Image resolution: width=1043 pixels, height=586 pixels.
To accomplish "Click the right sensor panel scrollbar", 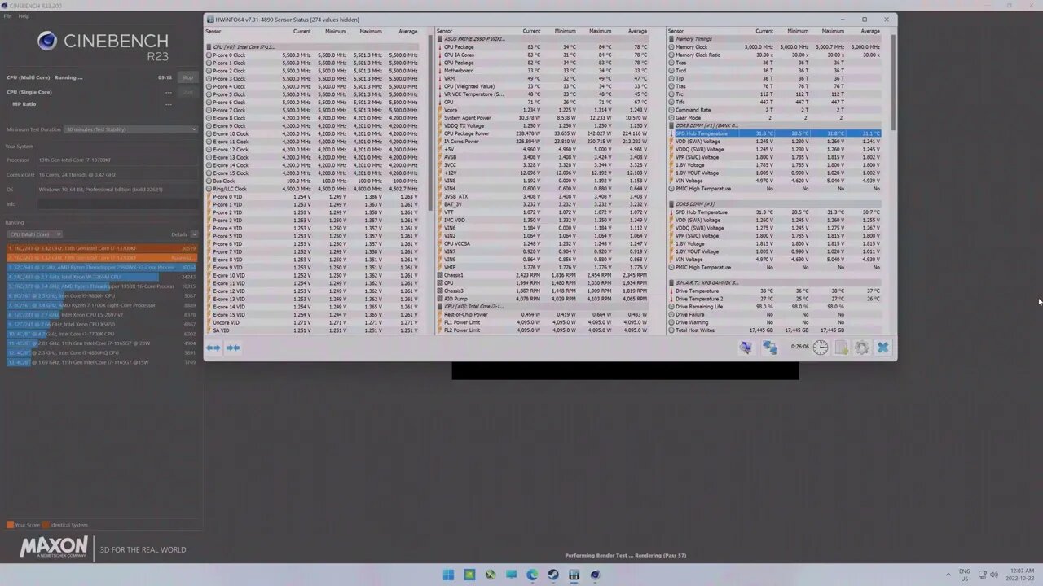I will click(x=892, y=81).
